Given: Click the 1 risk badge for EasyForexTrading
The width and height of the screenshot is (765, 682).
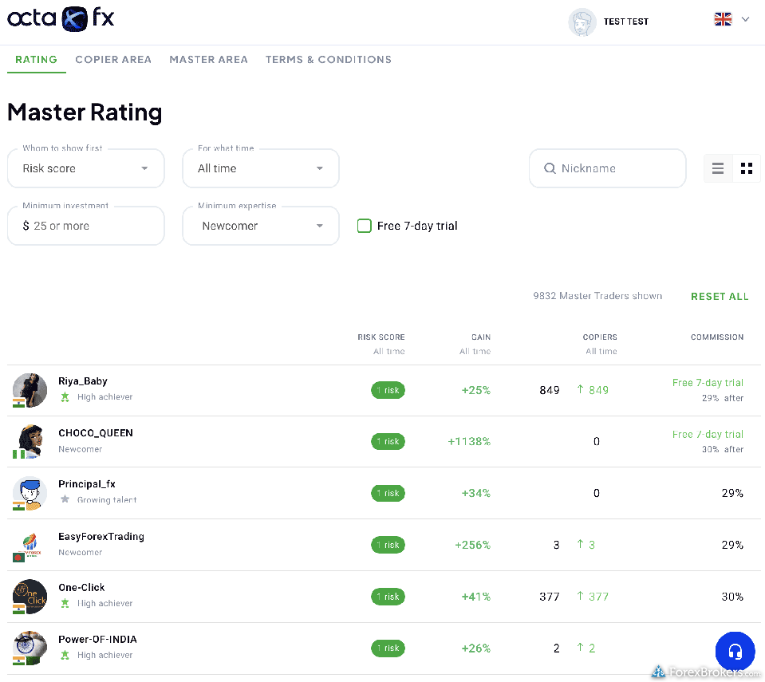Looking at the screenshot, I should tap(388, 545).
